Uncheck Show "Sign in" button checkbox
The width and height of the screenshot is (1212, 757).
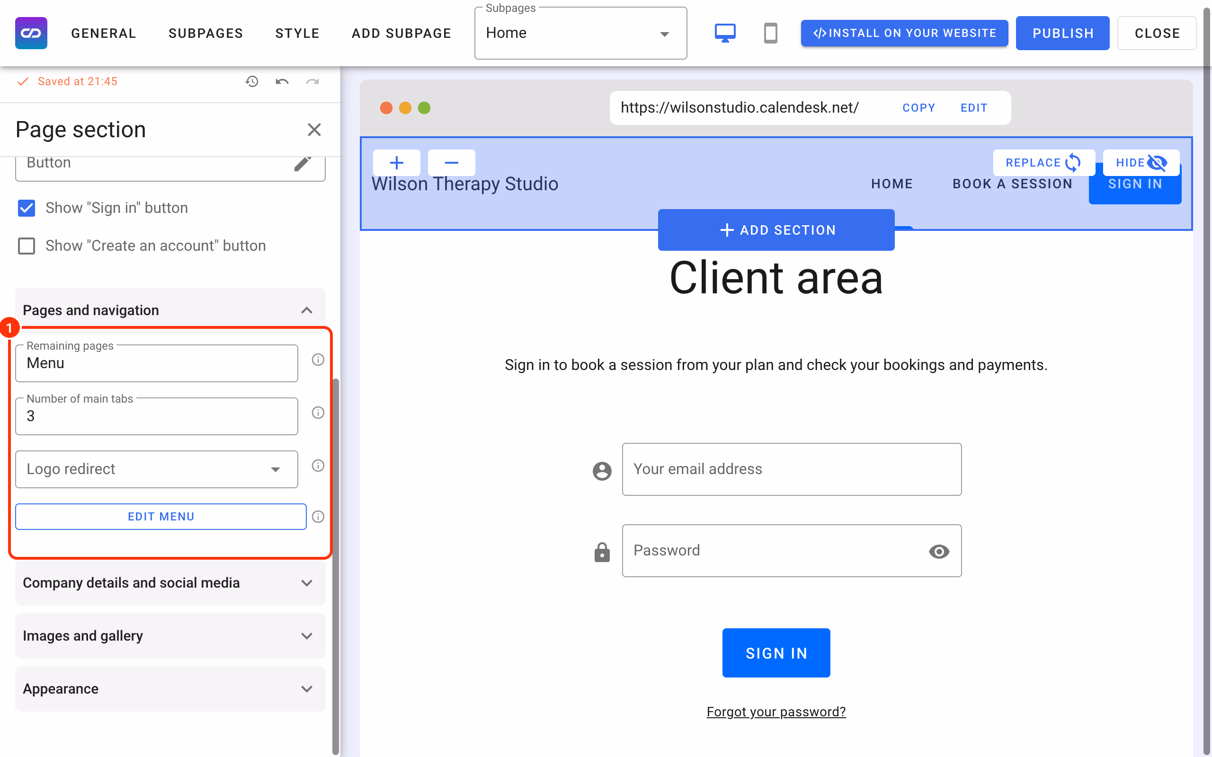pyautogui.click(x=27, y=208)
